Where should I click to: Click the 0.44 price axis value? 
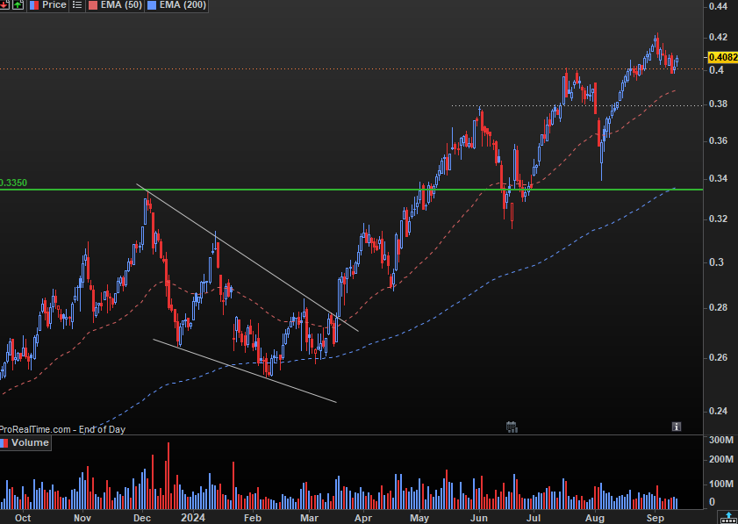click(718, 6)
